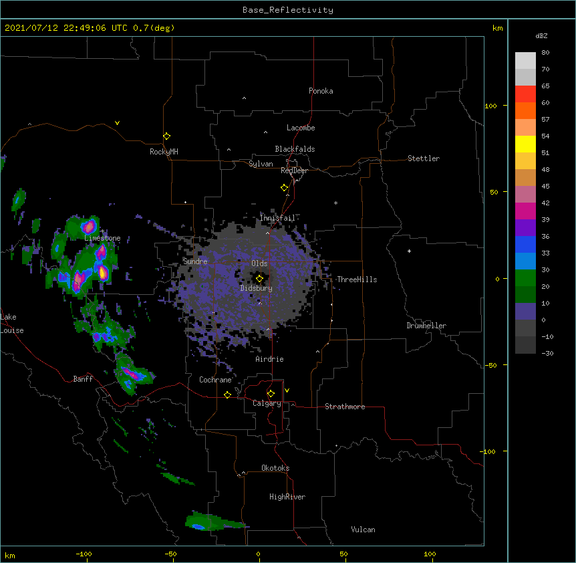Click the RedDeer city label
576x563 pixels.
(x=294, y=171)
